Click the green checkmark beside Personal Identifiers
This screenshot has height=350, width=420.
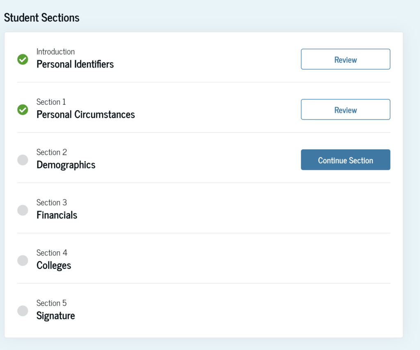pyautogui.click(x=23, y=59)
